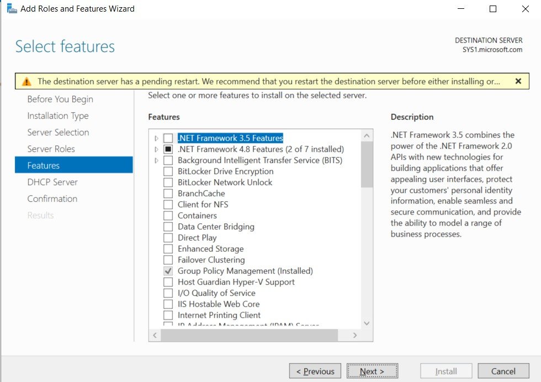Select the Features step in sidebar

tap(74, 165)
